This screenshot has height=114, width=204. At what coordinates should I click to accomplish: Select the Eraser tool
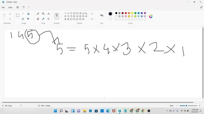[38, 19]
